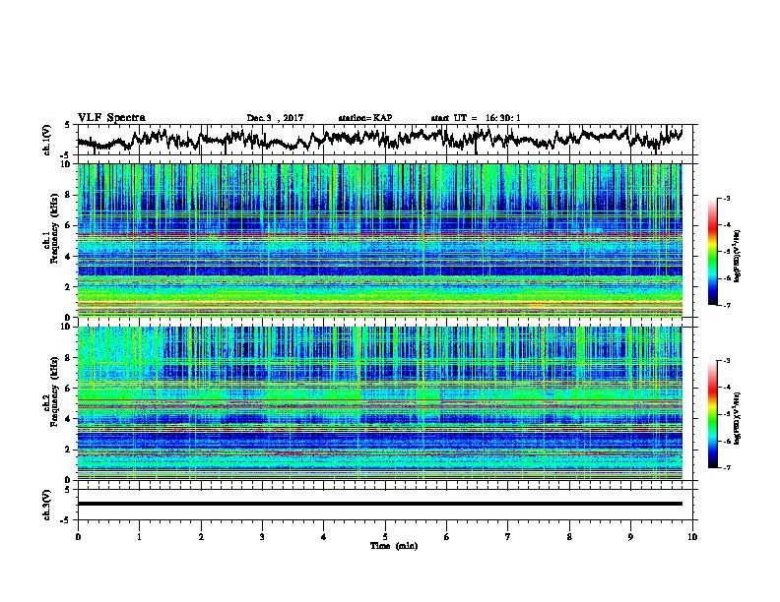Click the 'station=KAP' label
The image size is (780, 602).
coord(365,118)
